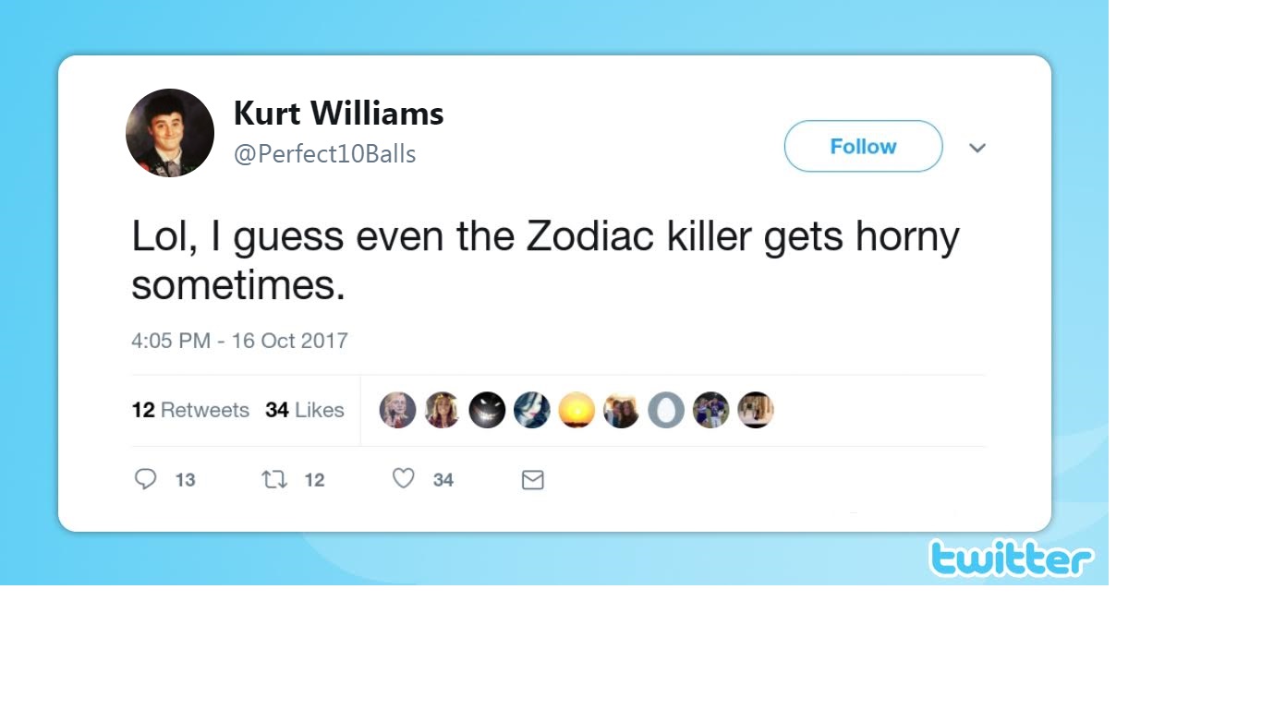Like the tweet with the heart icon

coord(404,479)
